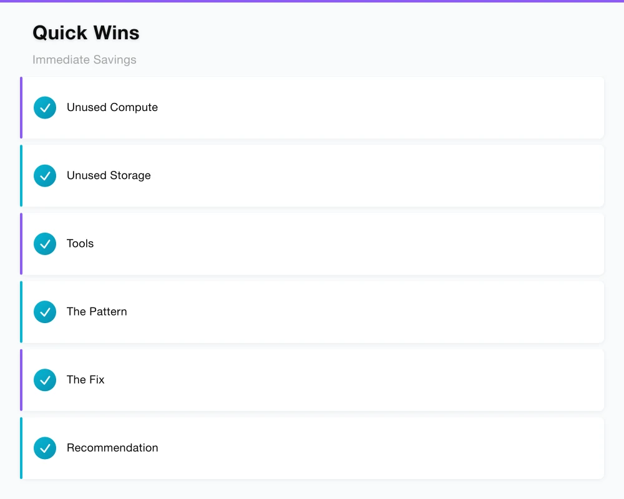
Task: Open the Unused Storage item text
Action: [x=109, y=175]
